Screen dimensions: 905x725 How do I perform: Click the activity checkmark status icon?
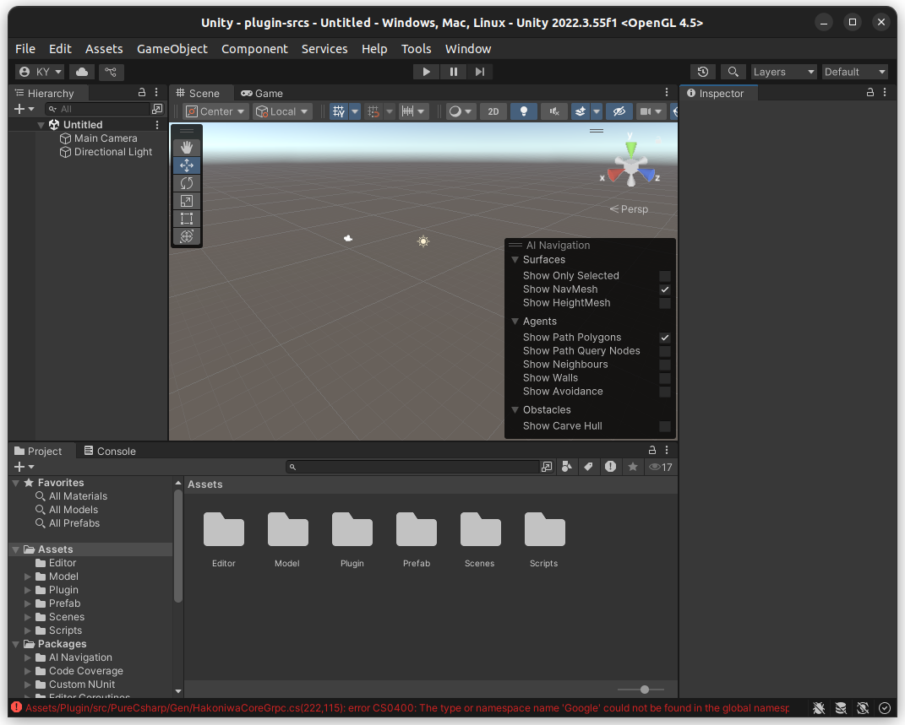pos(884,708)
